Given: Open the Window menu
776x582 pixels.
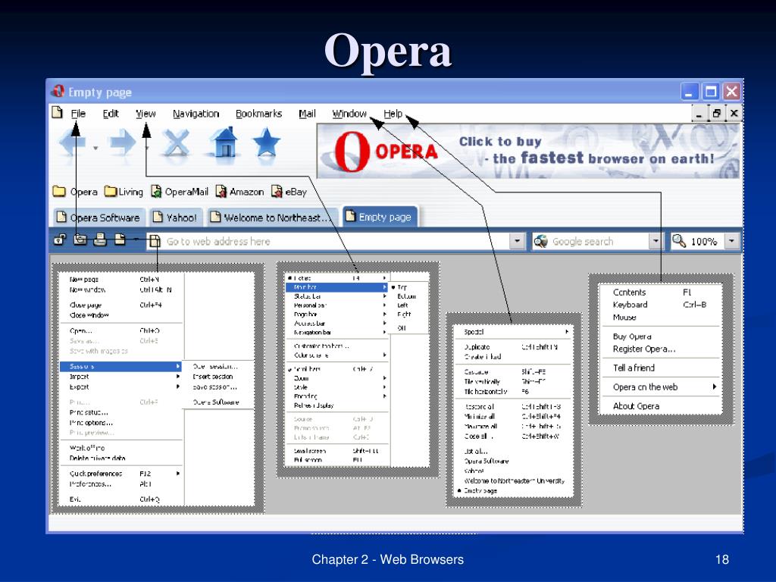Looking at the screenshot, I should pyautogui.click(x=349, y=114).
